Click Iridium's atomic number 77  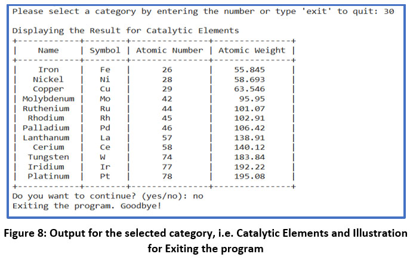[167, 166]
